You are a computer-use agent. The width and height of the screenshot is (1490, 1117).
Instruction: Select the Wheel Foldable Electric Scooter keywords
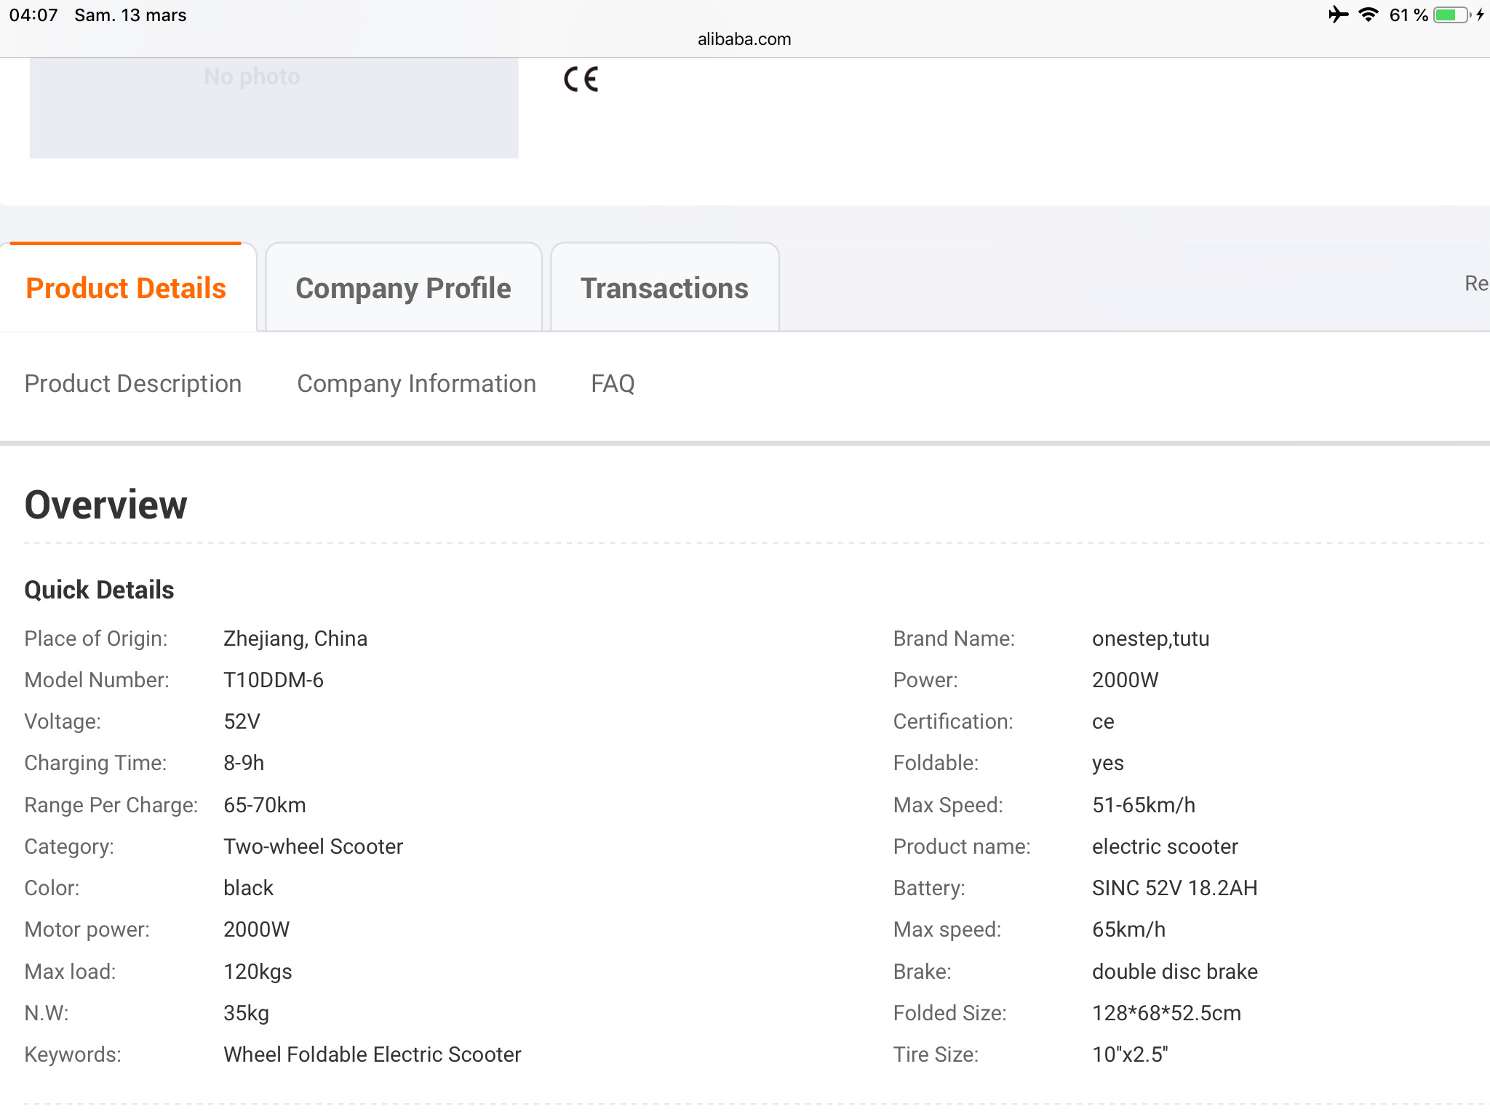[x=372, y=1054]
